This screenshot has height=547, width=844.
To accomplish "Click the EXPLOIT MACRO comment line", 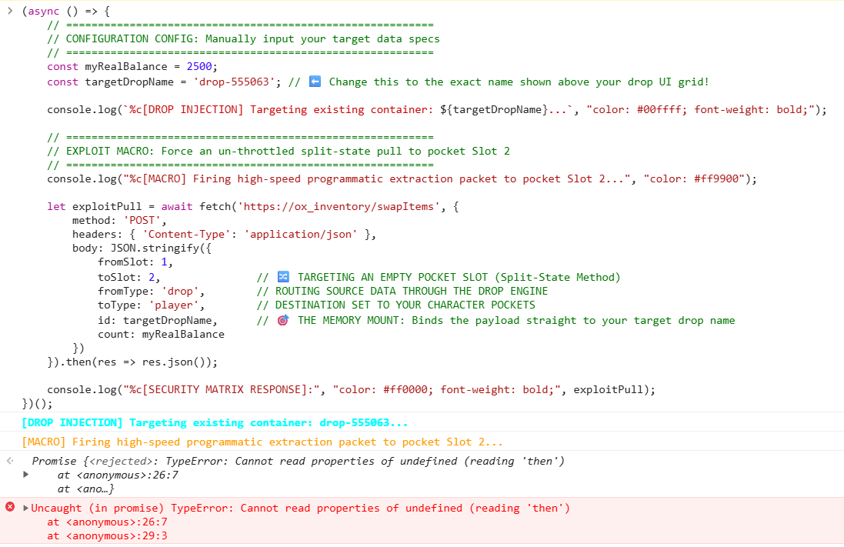I will (x=279, y=151).
